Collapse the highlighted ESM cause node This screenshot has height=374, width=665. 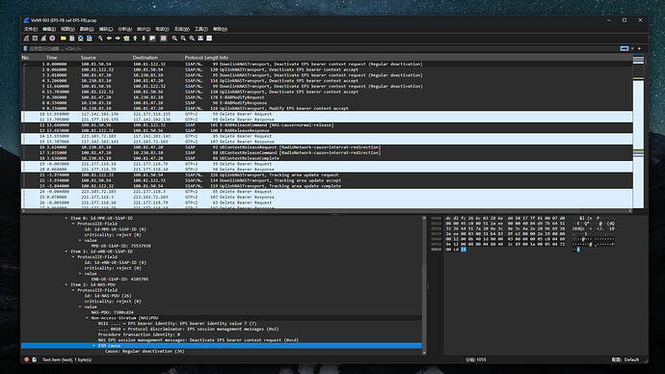tap(93, 346)
